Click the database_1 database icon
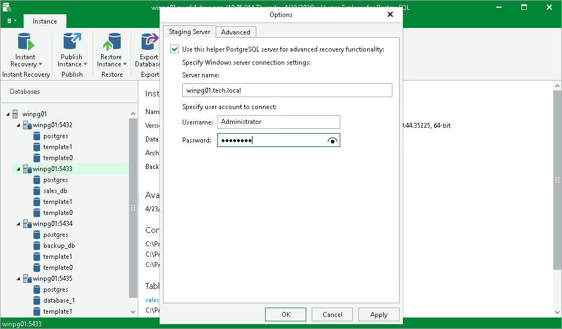 (x=37, y=300)
